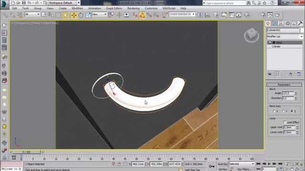This screenshot has height=171, width=305.
Task: Click the Save File icon
Action: click(x=24, y=3)
